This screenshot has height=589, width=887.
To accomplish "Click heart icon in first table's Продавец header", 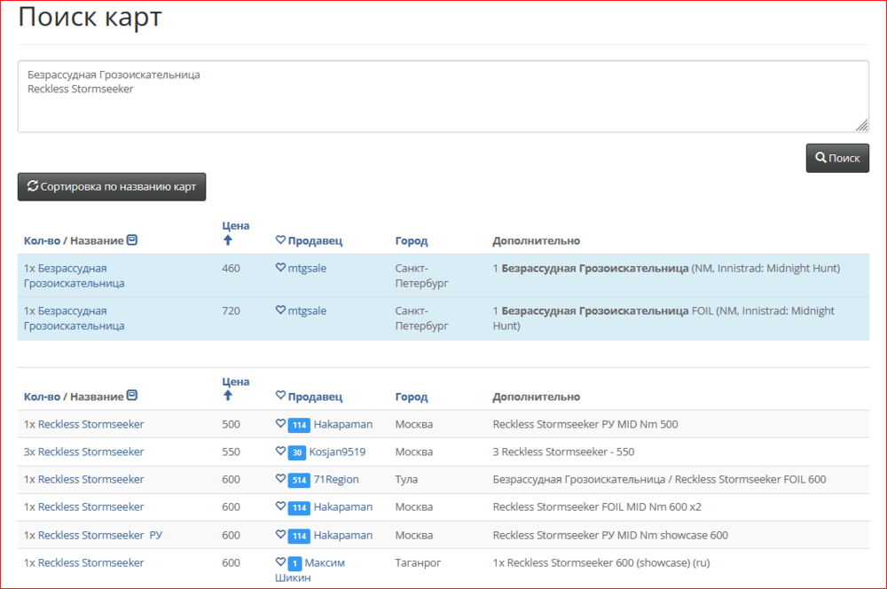I will (280, 240).
